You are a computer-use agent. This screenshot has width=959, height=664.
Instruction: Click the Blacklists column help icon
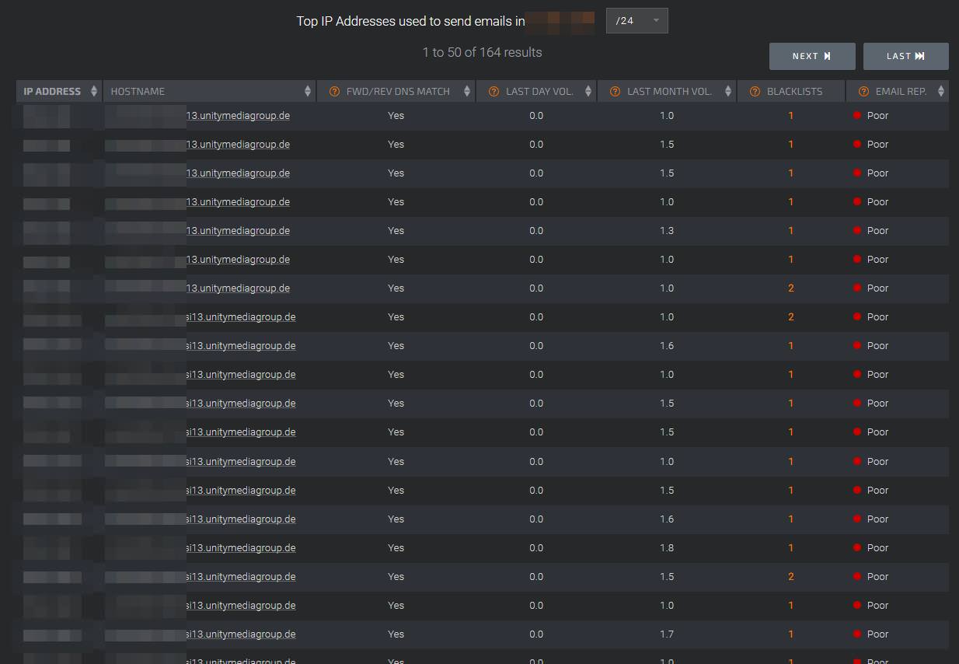pos(755,92)
